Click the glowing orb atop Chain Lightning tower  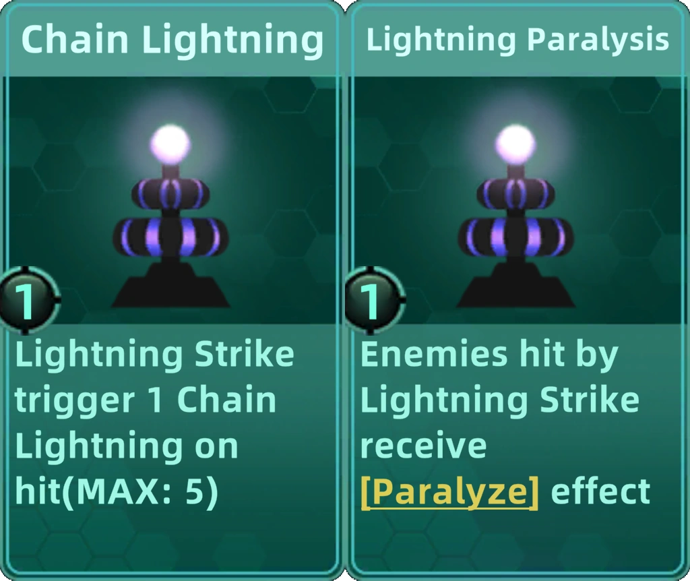click(x=170, y=144)
